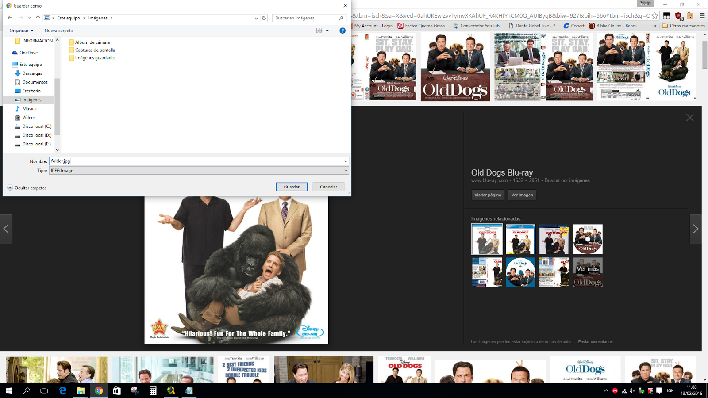Open the Old Dogs Blu-ray title link
The height and width of the screenshot is (398, 708).
[x=502, y=172]
